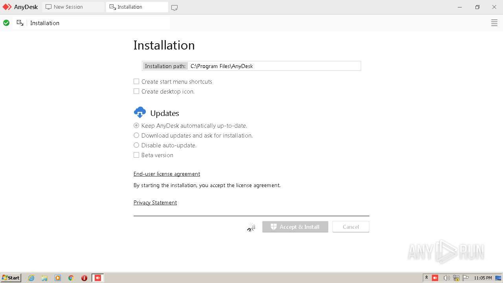
Task: Open the file explorer taskbar icon
Action: click(44, 278)
